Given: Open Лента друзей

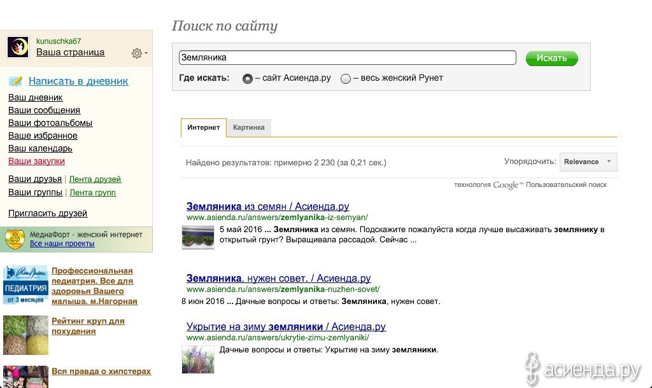Looking at the screenshot, I should click(95, 179).
